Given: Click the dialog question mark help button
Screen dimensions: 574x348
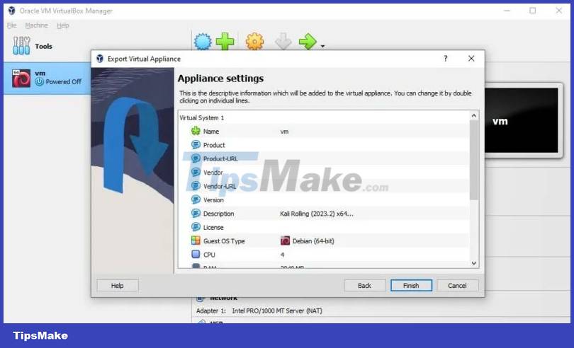Looking at the screenshot, I should click(446, 59).
